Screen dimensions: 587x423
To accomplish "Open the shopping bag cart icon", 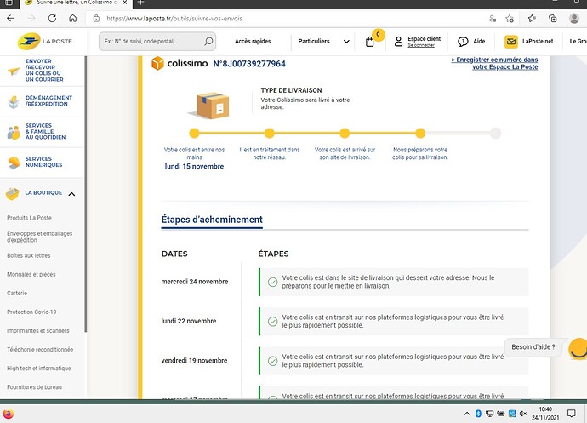I will [370, 42].
